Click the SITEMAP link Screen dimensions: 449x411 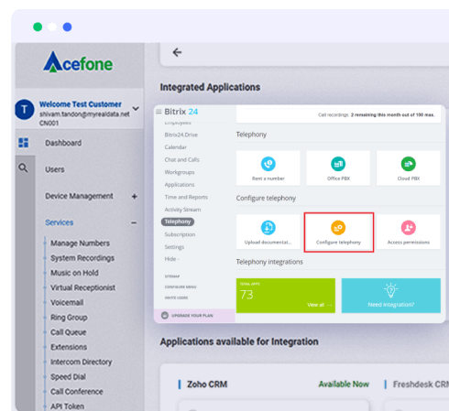172,276
